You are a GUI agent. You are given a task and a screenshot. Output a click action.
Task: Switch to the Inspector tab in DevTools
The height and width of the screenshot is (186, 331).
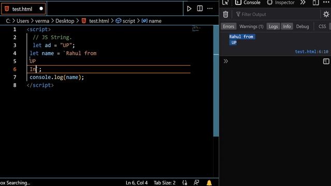(x=281, y=3)
